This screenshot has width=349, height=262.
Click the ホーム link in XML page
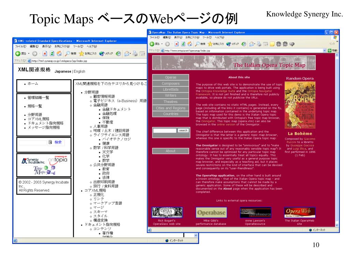pos(33,84)
